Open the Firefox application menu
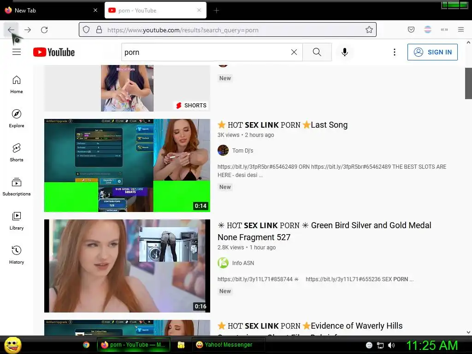This screenshot has height=354, width=472. 461,29
